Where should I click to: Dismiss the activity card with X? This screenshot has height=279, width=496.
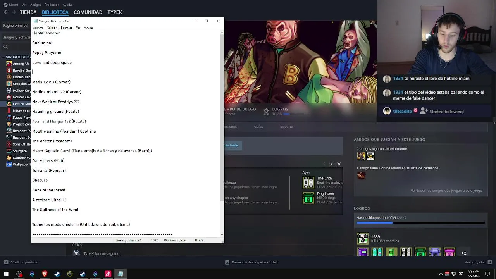point(339,164)
